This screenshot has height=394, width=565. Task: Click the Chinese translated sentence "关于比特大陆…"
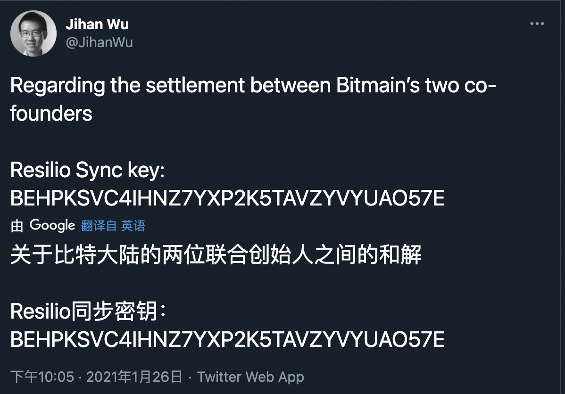(x=216, y=256)
